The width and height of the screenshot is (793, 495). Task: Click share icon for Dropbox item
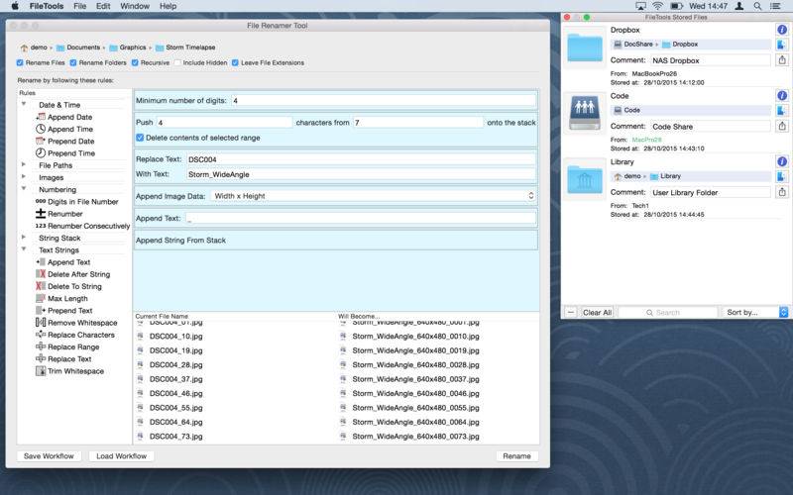coord(782,60)
